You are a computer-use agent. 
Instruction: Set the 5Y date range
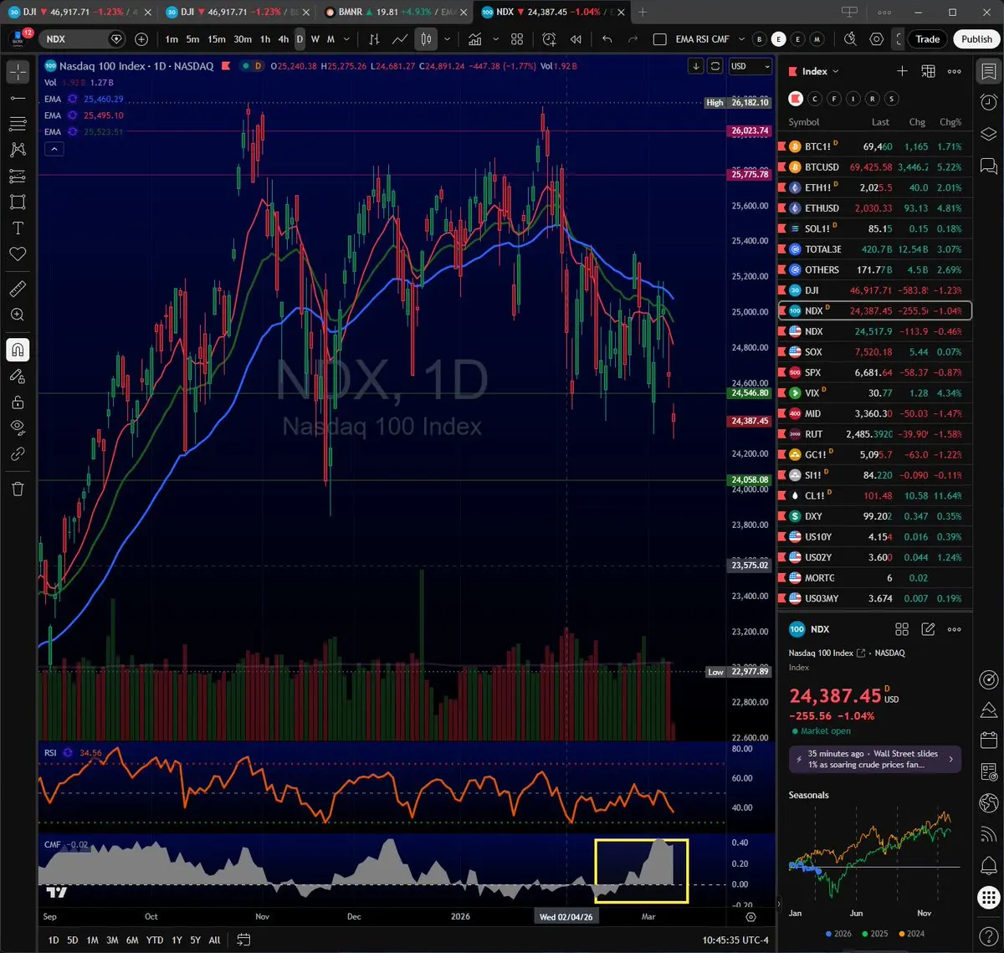[195, 940]
